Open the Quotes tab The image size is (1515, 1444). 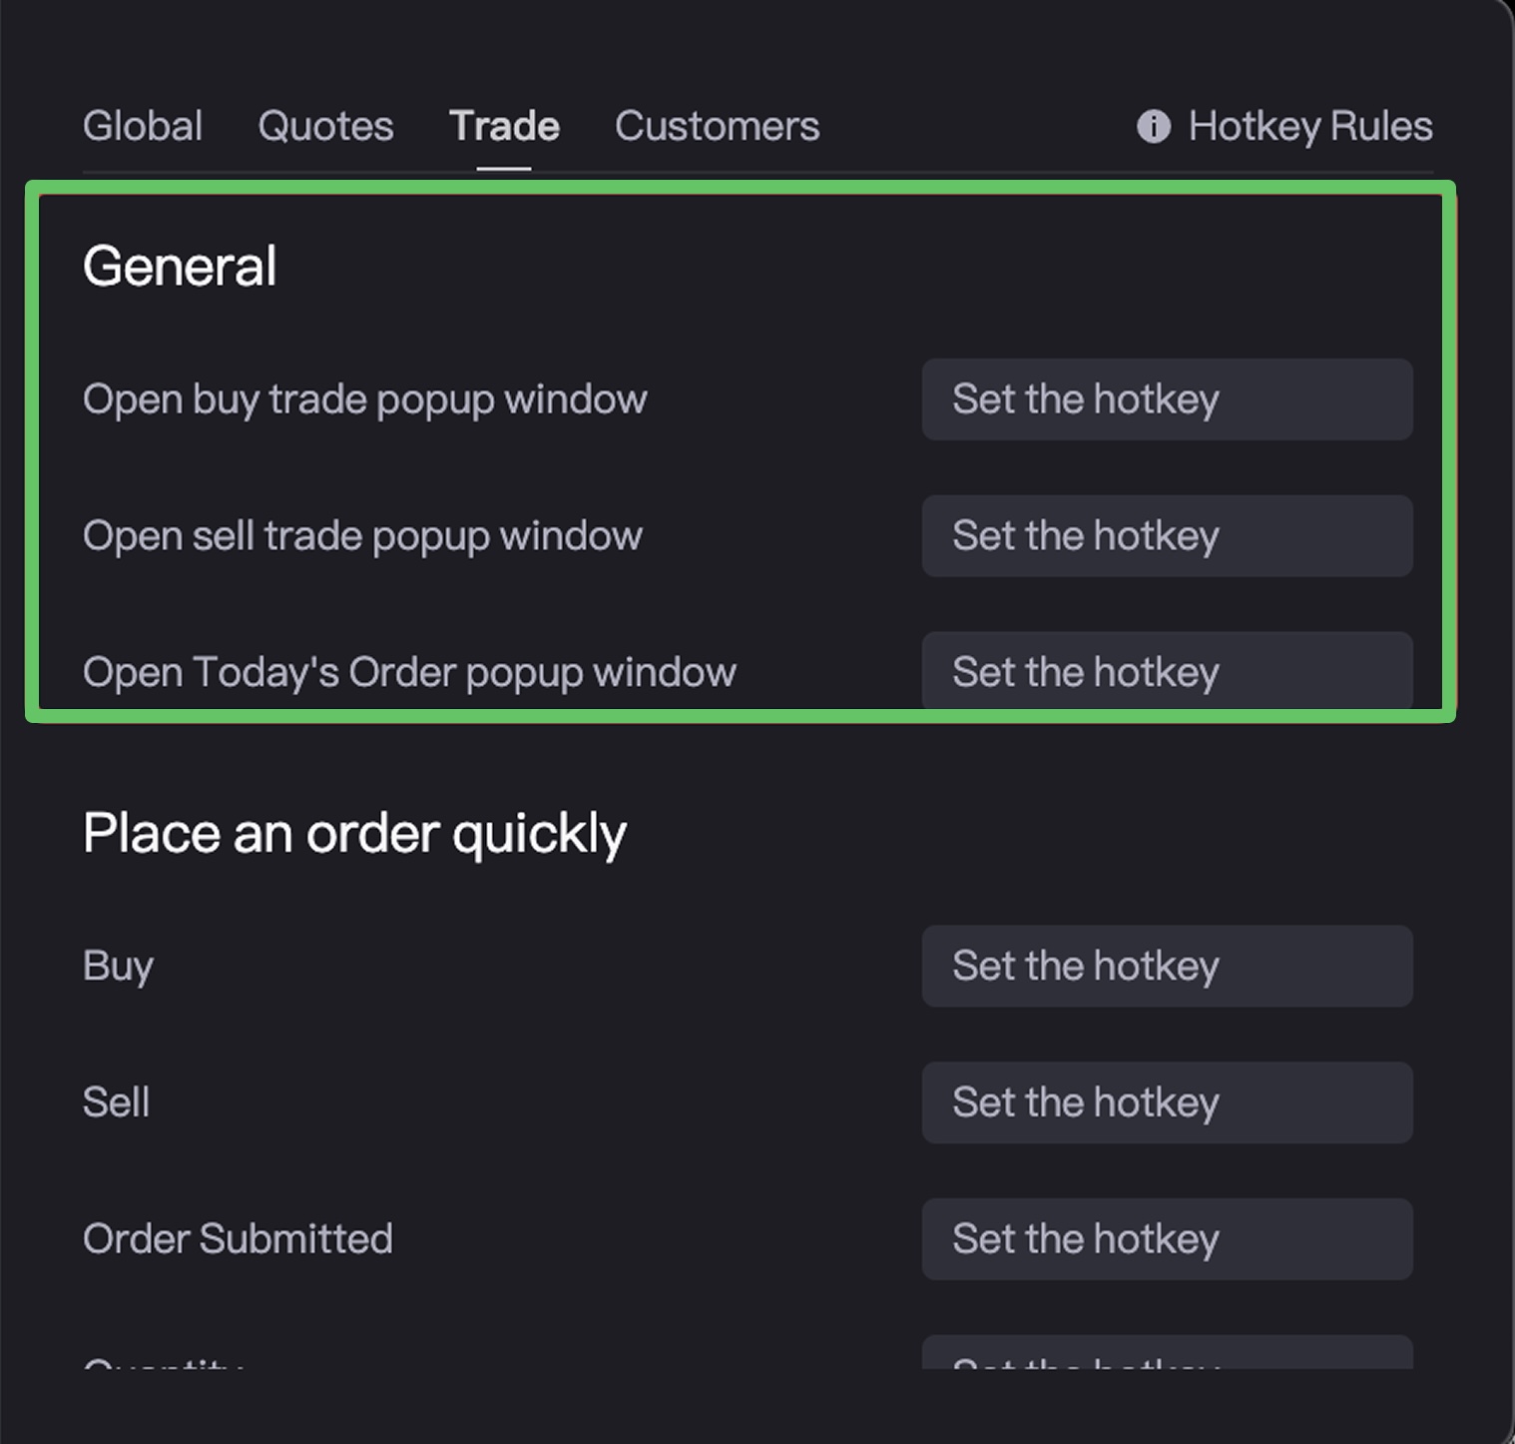pyautogui.click(x=325, y=127)
